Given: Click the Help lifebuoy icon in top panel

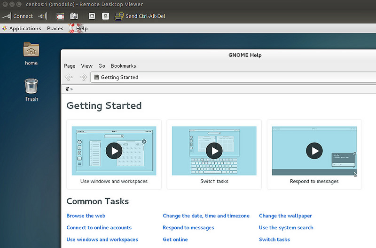Looking at the screenshot, I should [x=73, y=28].
